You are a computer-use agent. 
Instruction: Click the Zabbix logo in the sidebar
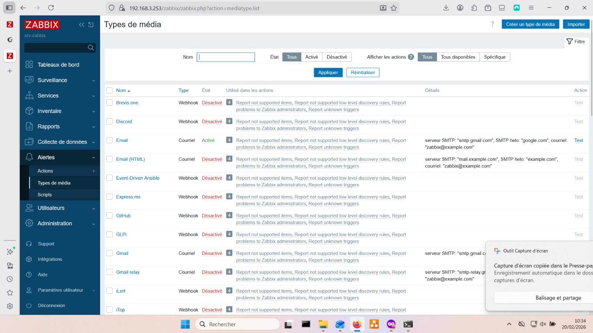42,25
